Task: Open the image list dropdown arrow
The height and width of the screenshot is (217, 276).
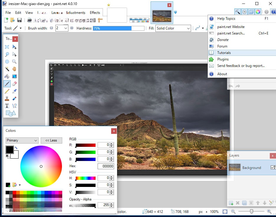Action: pos(175,12)
